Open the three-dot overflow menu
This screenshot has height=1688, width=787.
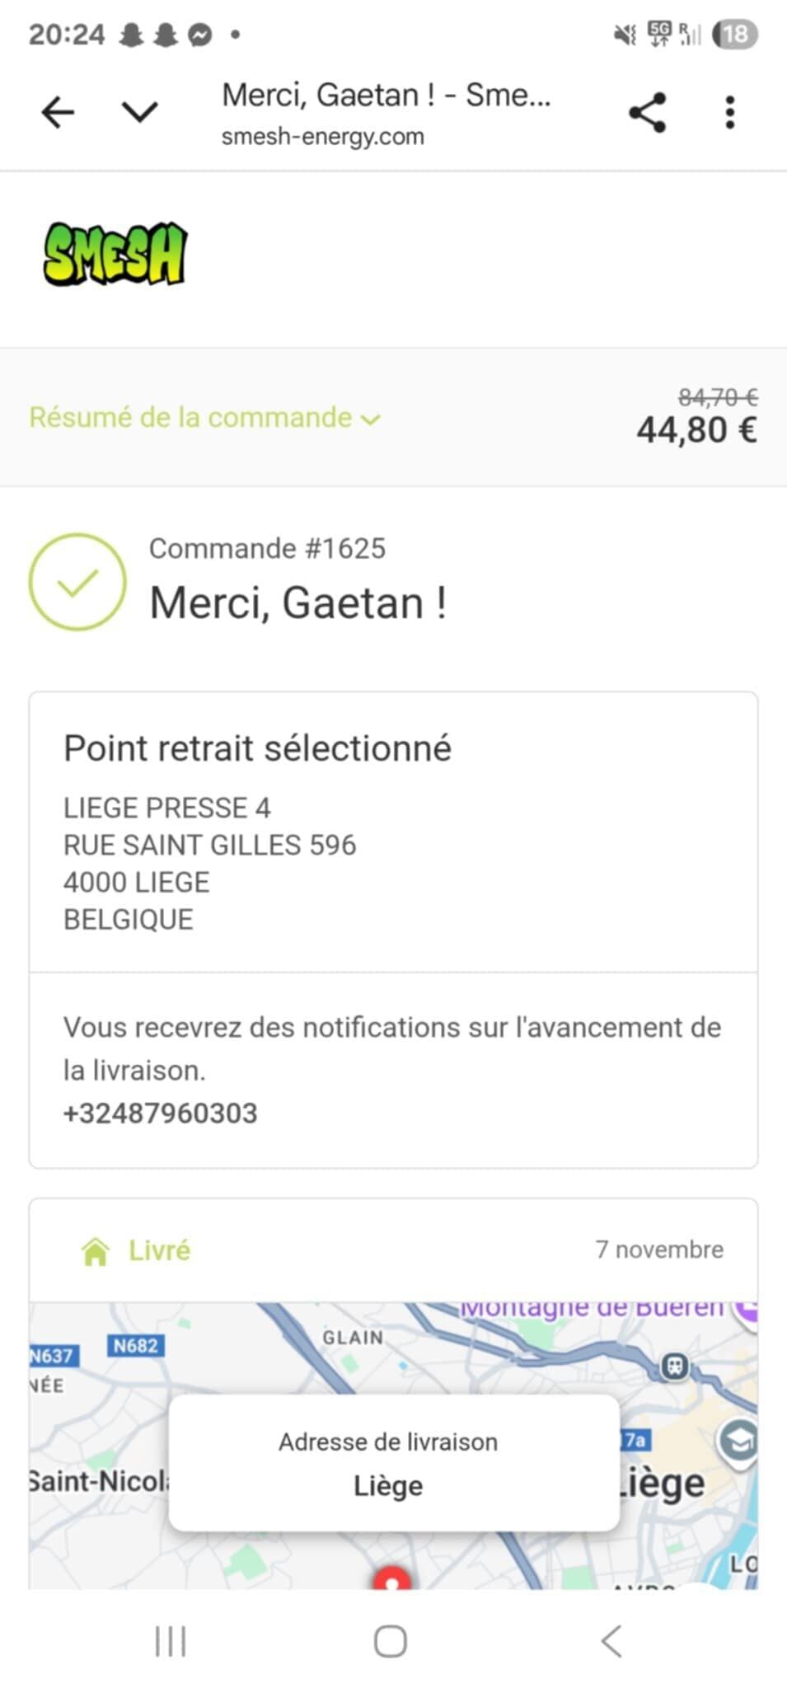click(729, 112)
